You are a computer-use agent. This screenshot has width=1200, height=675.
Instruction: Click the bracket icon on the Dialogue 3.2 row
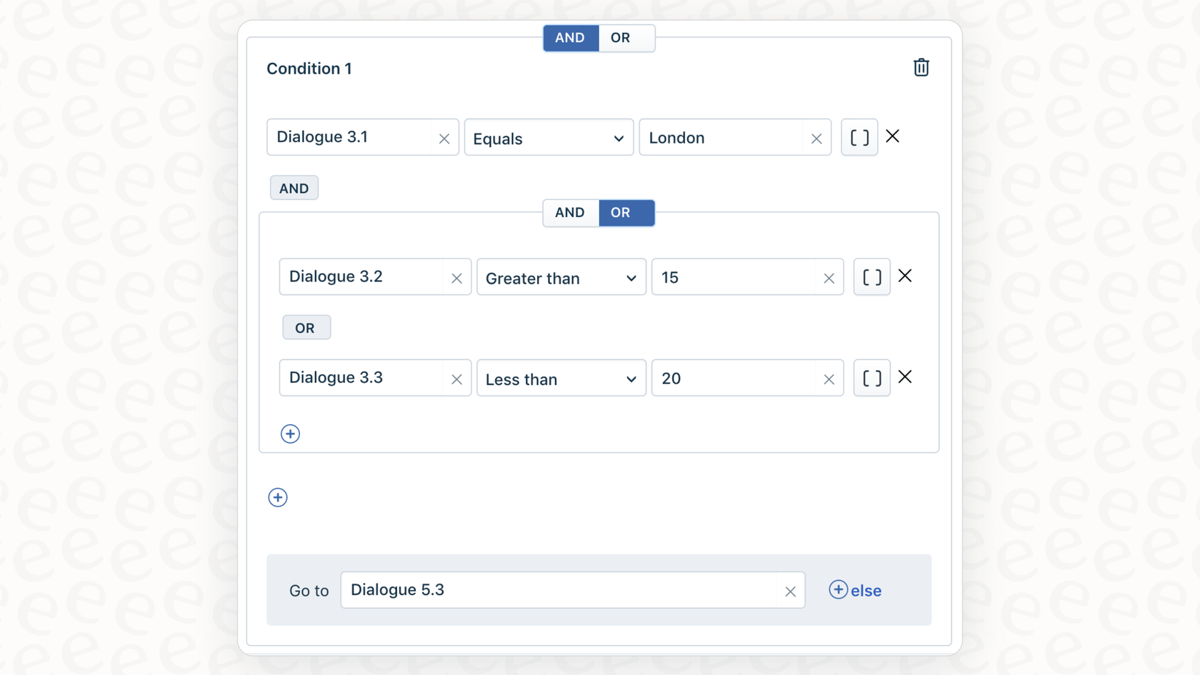click(871, 277)
